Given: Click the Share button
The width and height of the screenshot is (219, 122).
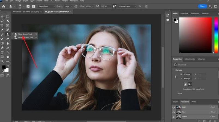Looking at the screenshot, I should (202, 6).
